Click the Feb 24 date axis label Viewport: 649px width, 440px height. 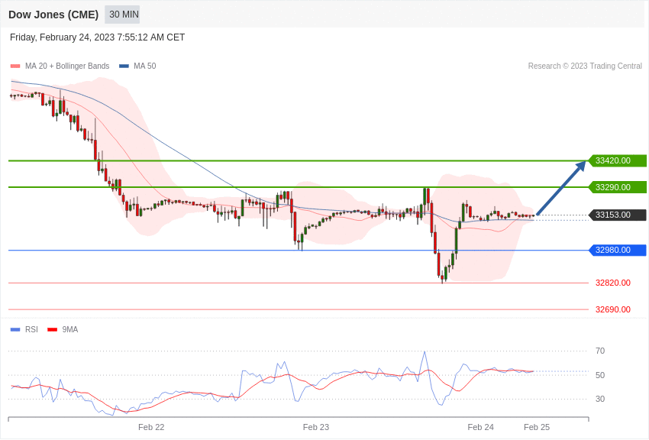[x=480, y=427]
